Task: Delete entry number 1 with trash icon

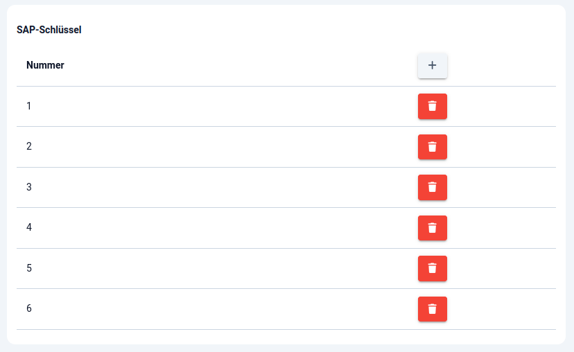Action: (433, 106)
